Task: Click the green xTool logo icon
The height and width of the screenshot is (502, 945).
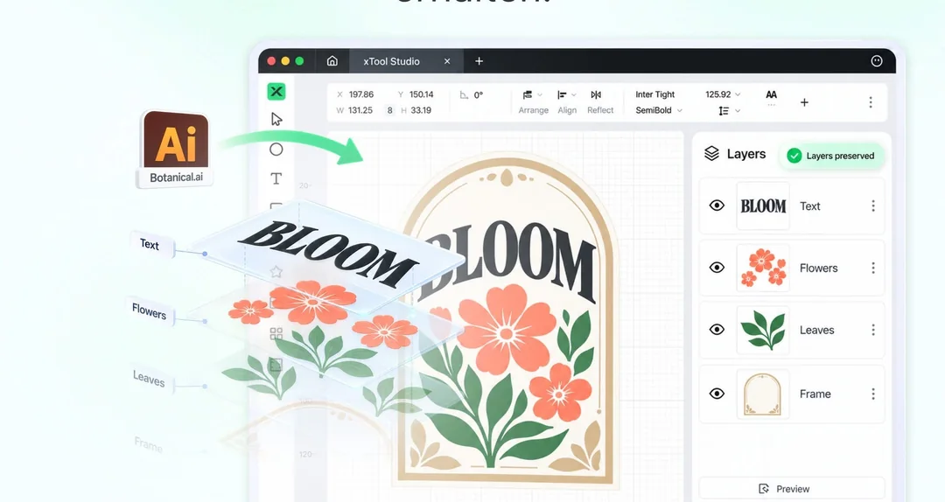Action: tap(276, 92)
